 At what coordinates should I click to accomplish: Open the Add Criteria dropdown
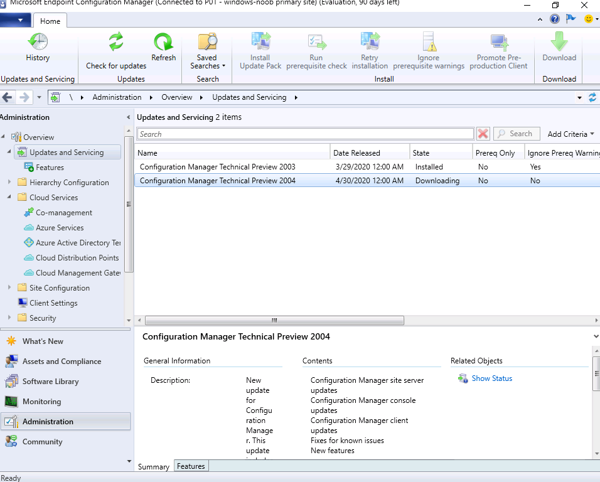(x=571, y=134)
